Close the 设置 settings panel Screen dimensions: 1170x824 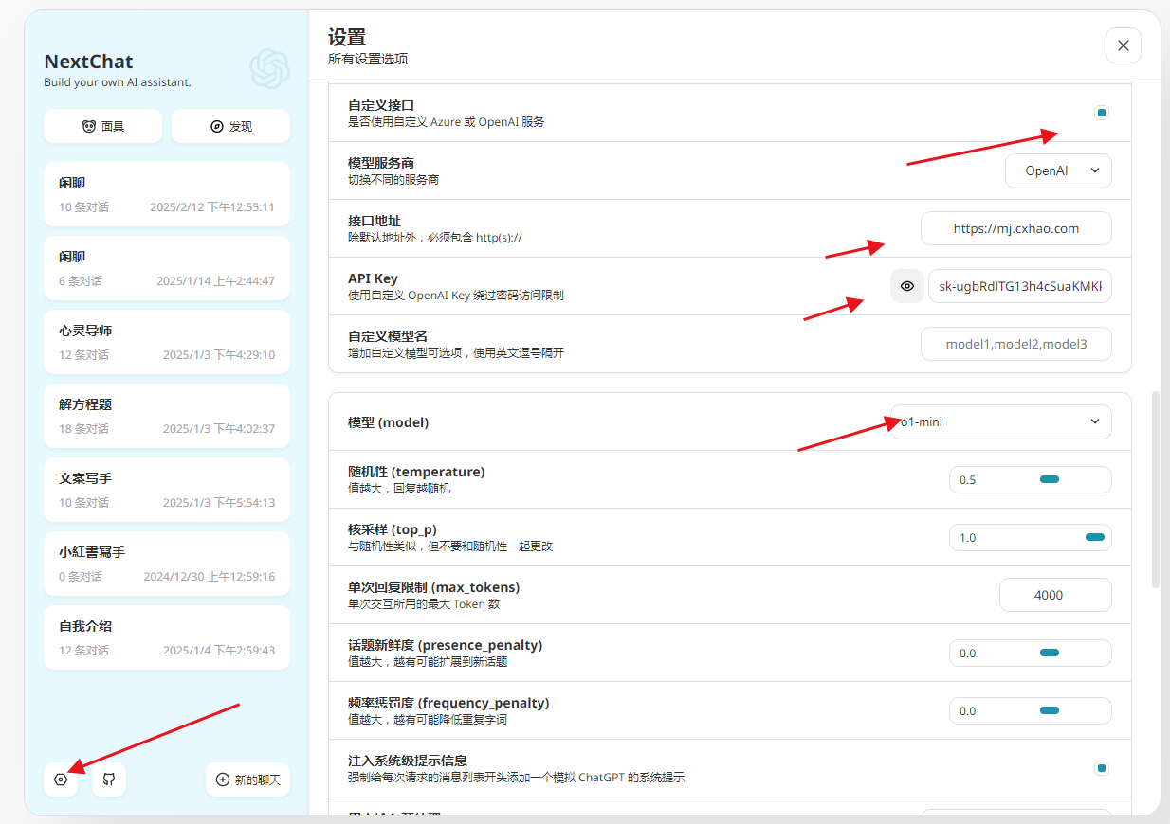(x=1123, y=45)
